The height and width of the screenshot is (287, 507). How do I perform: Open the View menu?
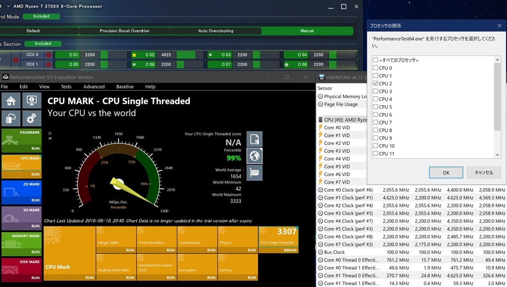point(44,86)
